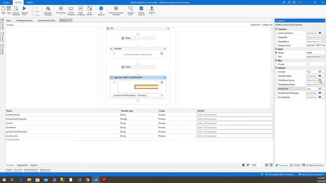Screen dimensions: 326x183
Task: Click UiPath icon in the taskbar
Action: [96, 179]
